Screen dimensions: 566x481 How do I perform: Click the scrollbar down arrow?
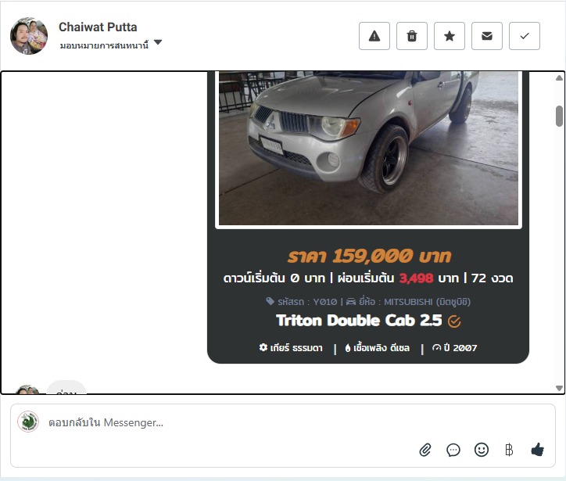tap(559, 388)
